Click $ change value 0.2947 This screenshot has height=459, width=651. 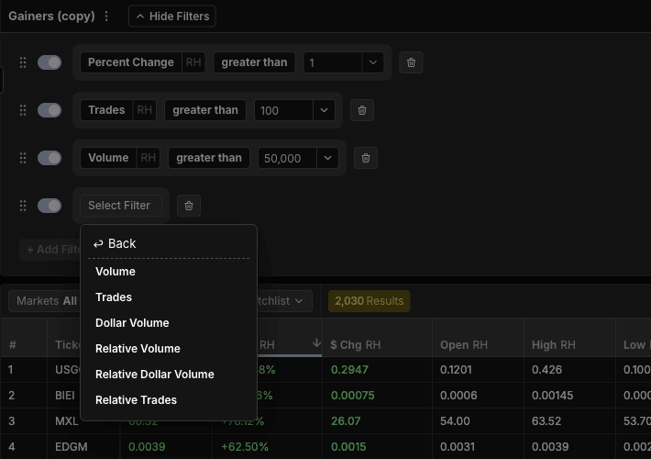[349, 370]
